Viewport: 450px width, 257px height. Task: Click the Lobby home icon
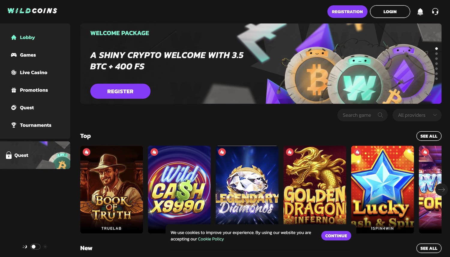tap(14, 37)
